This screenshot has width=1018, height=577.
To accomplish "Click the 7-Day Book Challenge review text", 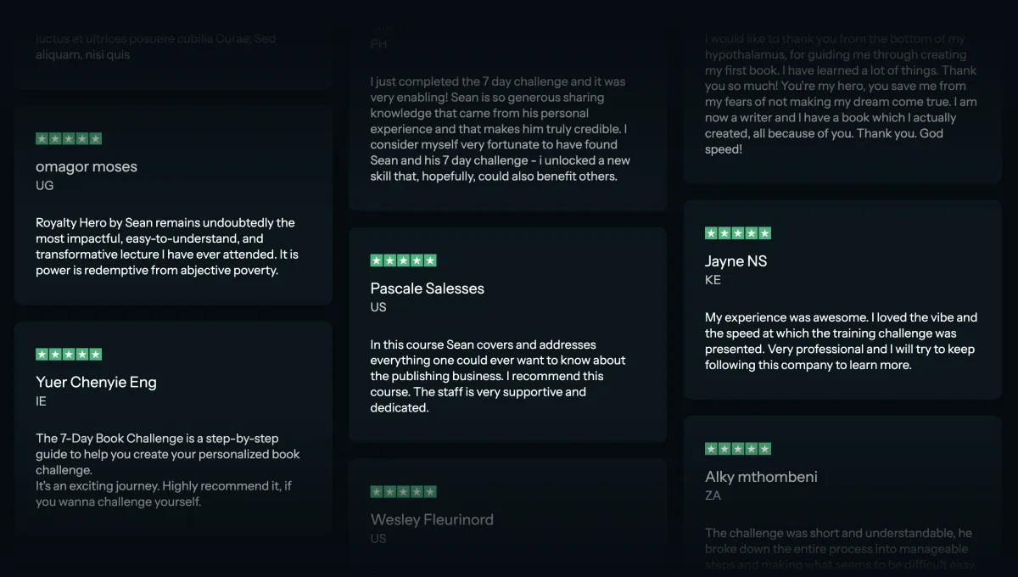I will pos(168,470).
